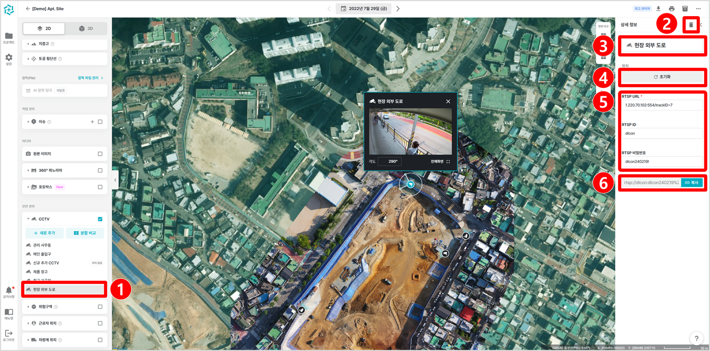710x351 pixels.
Task: Enable the 원본 이미지 checkbox
Action: (x=100, y=154)
